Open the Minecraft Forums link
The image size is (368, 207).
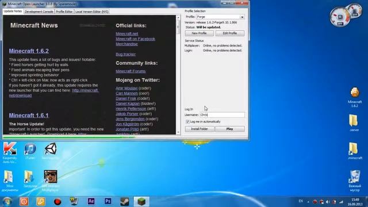[x=131, y=71]
